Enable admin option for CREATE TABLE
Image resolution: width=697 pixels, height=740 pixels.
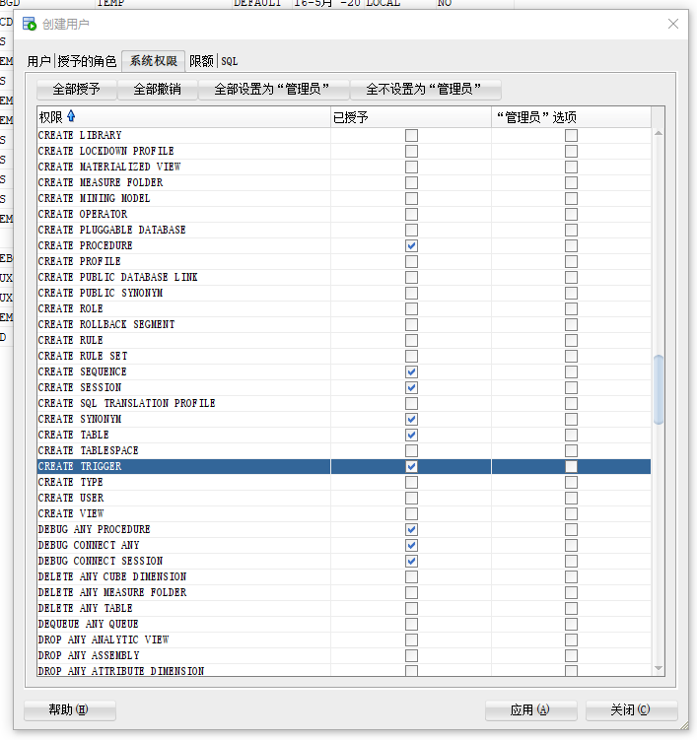click(571, 435)
